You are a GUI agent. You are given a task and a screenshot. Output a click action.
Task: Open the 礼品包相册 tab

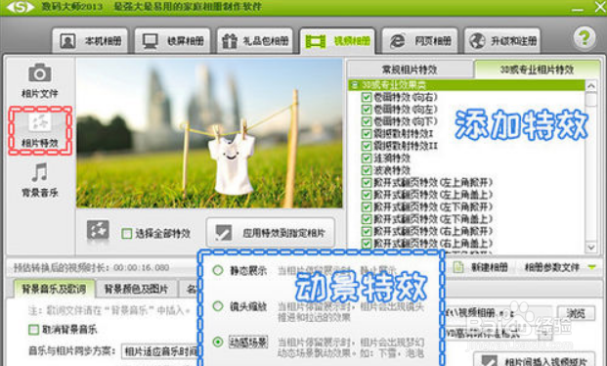pyautogui.click(x=255, y=40)
